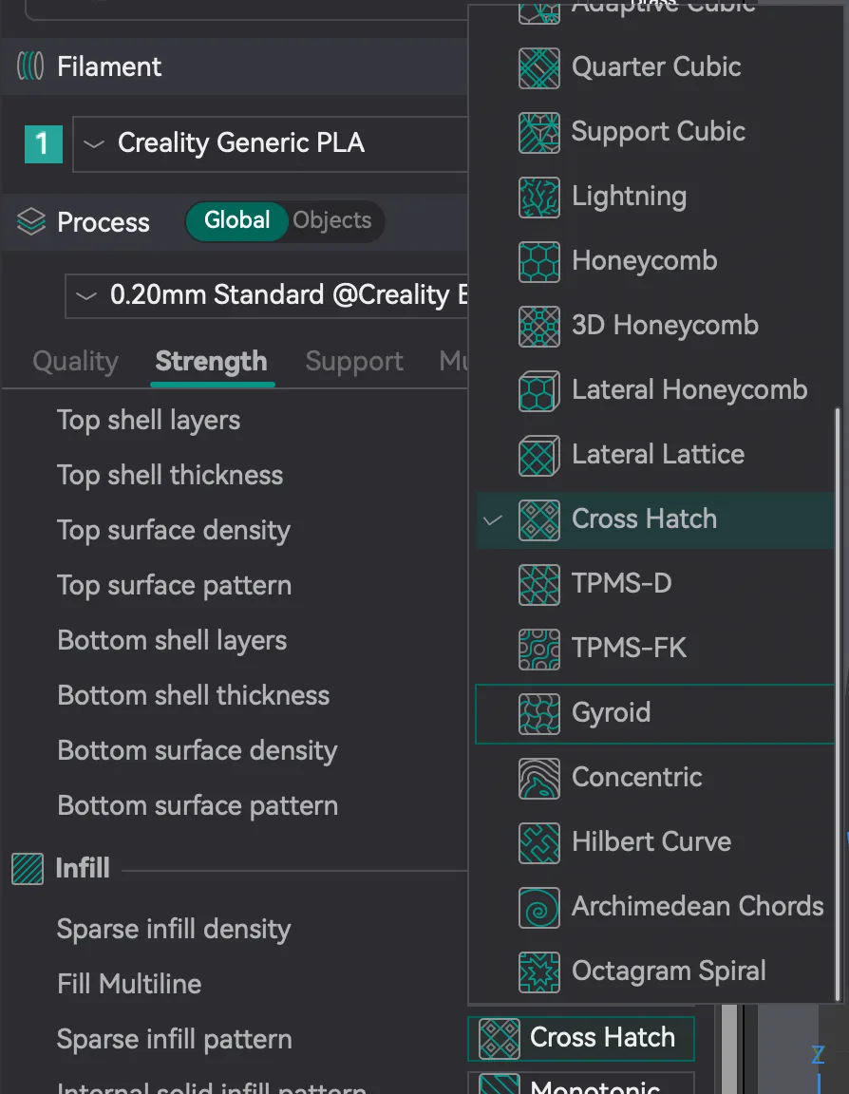Image resolution: width=849 pixels, height=1094 pixels.
Task: Click the TPMS-FK pattern icon
Action: coord(538,649)
